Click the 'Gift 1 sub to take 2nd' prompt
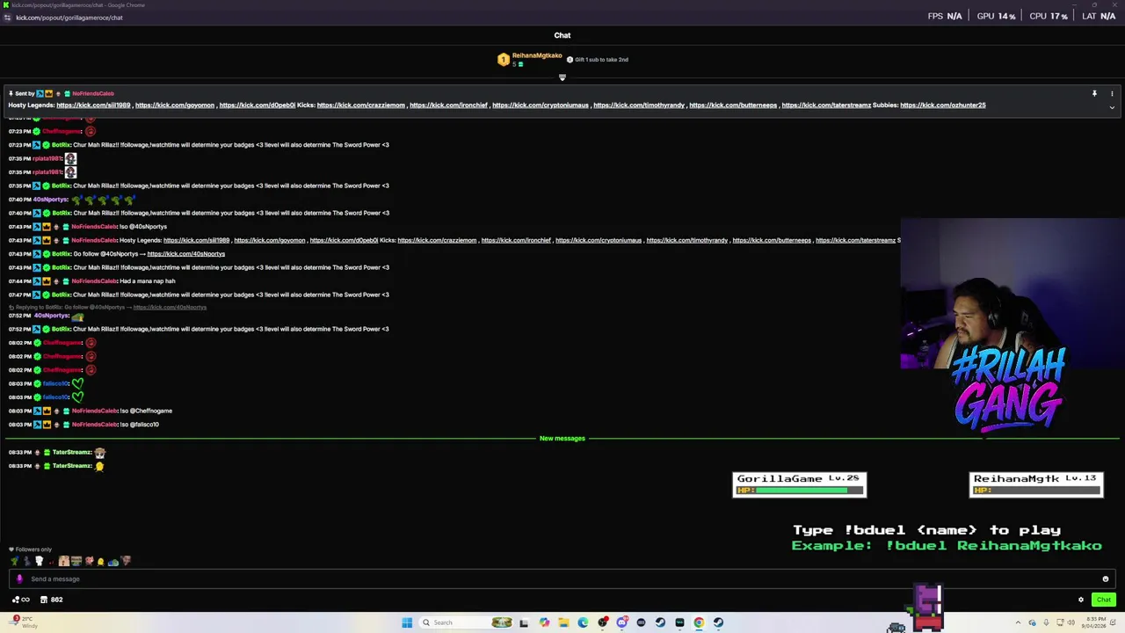Screen dimensions: 1125x633 click(x=597, y=60)
